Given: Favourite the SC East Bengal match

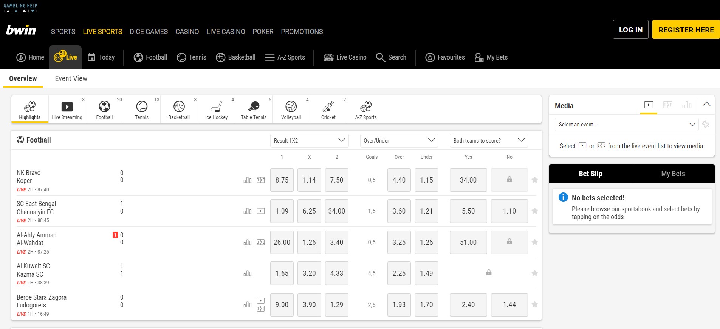Looking at the screenshot, I should pyautogui.click(x=534, y=211).
